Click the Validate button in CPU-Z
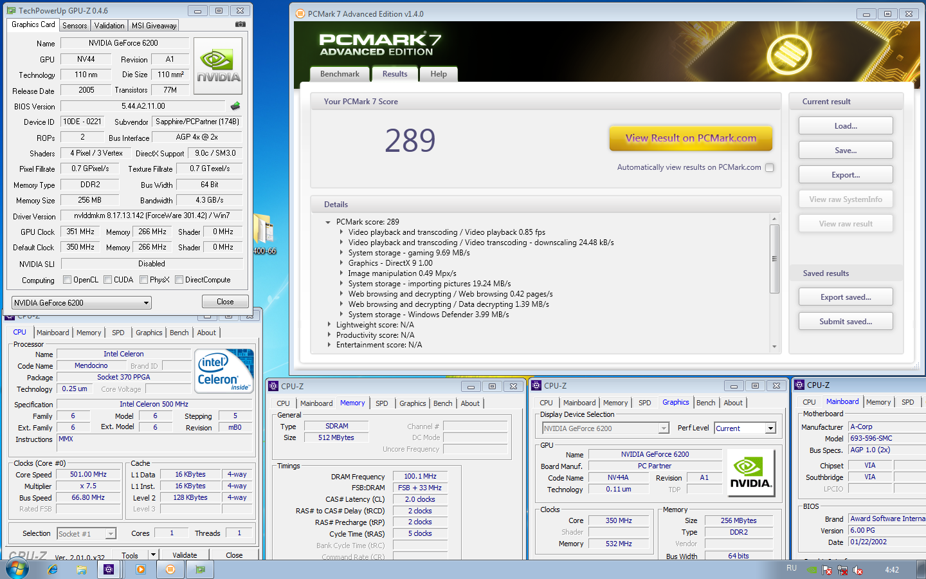926x579 pixels. tap(185, 555)
